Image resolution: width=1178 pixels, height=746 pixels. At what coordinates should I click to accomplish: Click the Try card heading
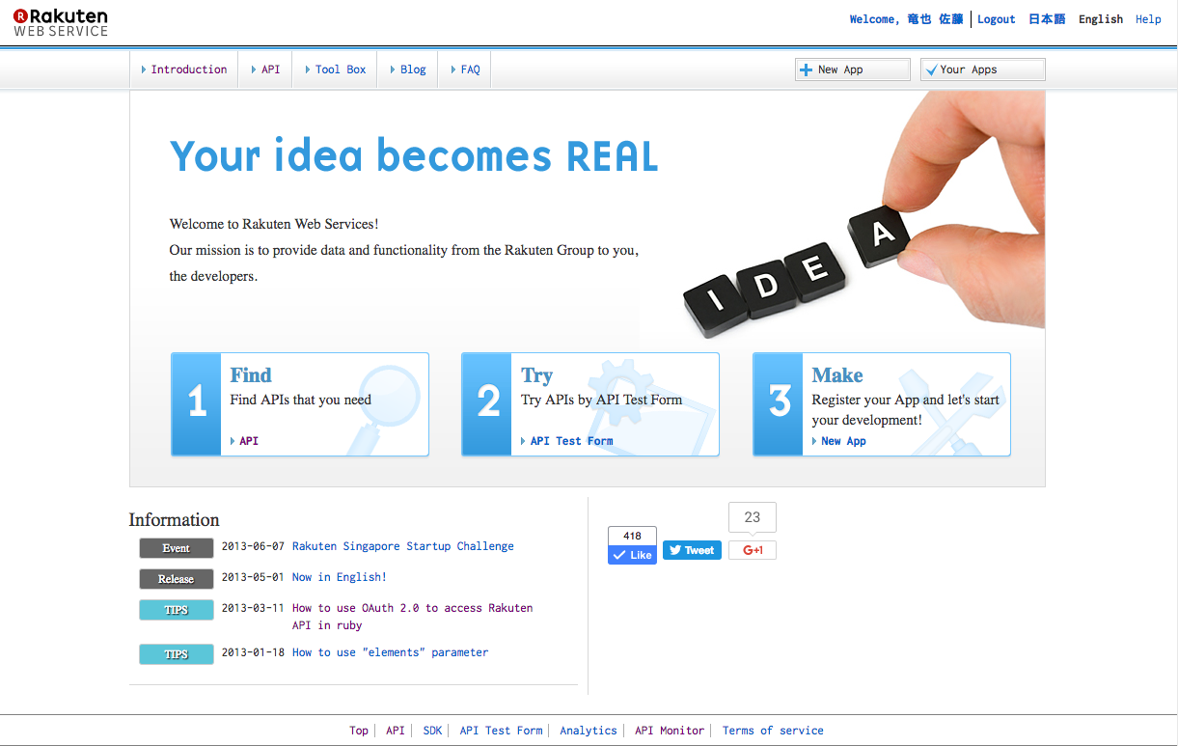point(537,375)
